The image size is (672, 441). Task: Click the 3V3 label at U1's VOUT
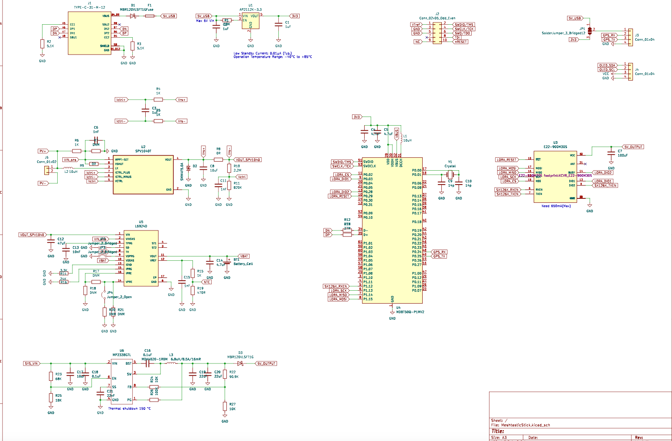295,16
